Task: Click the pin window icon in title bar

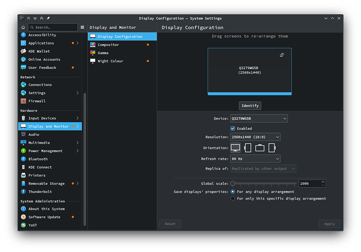Action: [x=48, y=18]
